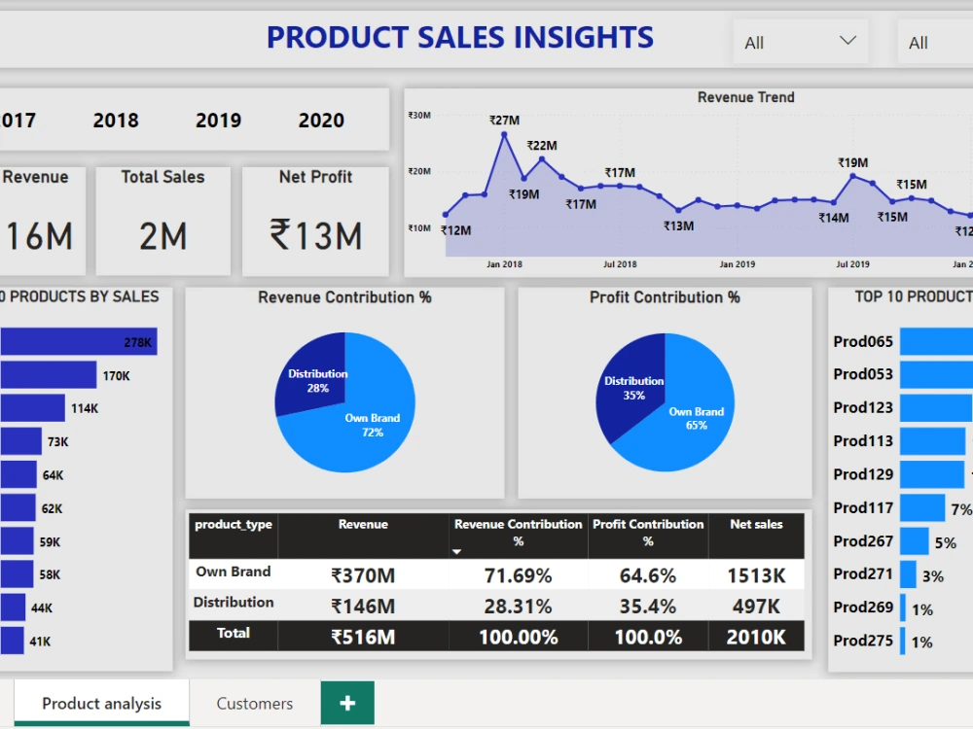Click the Net Profit KPI card

(x=315, y=221)
